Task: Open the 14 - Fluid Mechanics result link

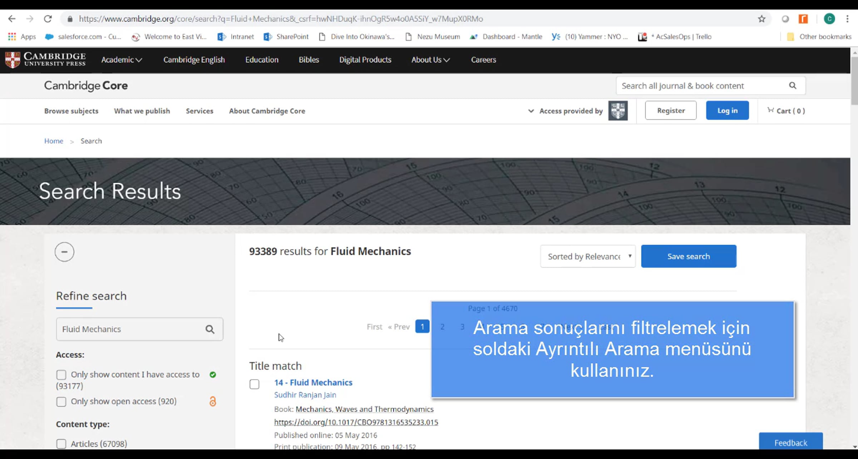Action: pyautogui.click(x=313, y=382)
